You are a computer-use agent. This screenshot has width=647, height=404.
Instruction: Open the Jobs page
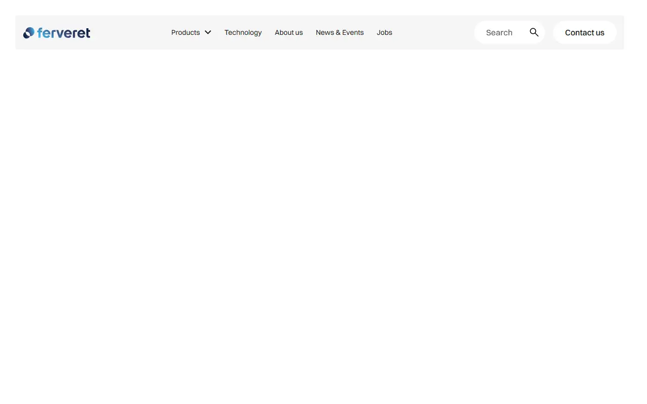384,32
